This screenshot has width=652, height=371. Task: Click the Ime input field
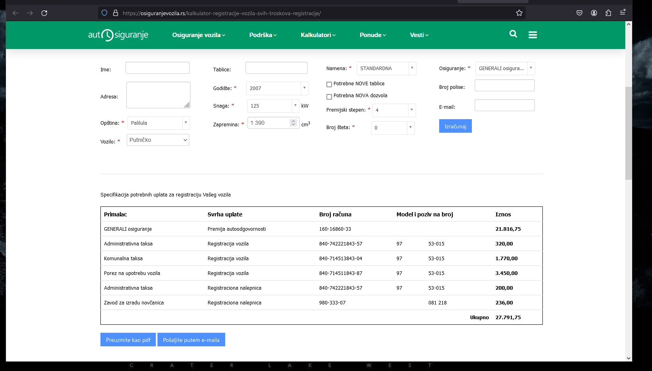pyautogui.click(x=157, y=68)
